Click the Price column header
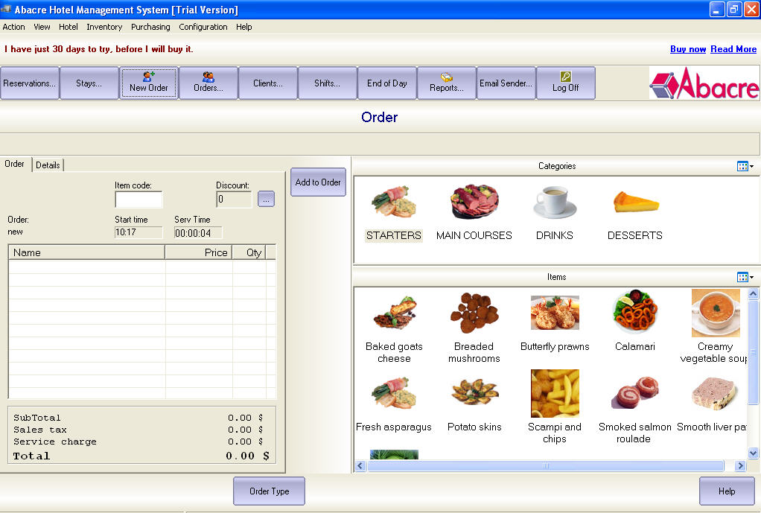The width and height of the screenshot is (761, 513). click(x=199, y=252)
